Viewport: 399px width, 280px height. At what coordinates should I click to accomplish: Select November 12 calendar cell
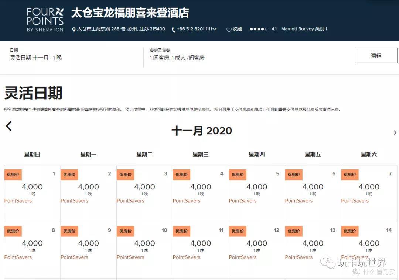pos(257,250)
